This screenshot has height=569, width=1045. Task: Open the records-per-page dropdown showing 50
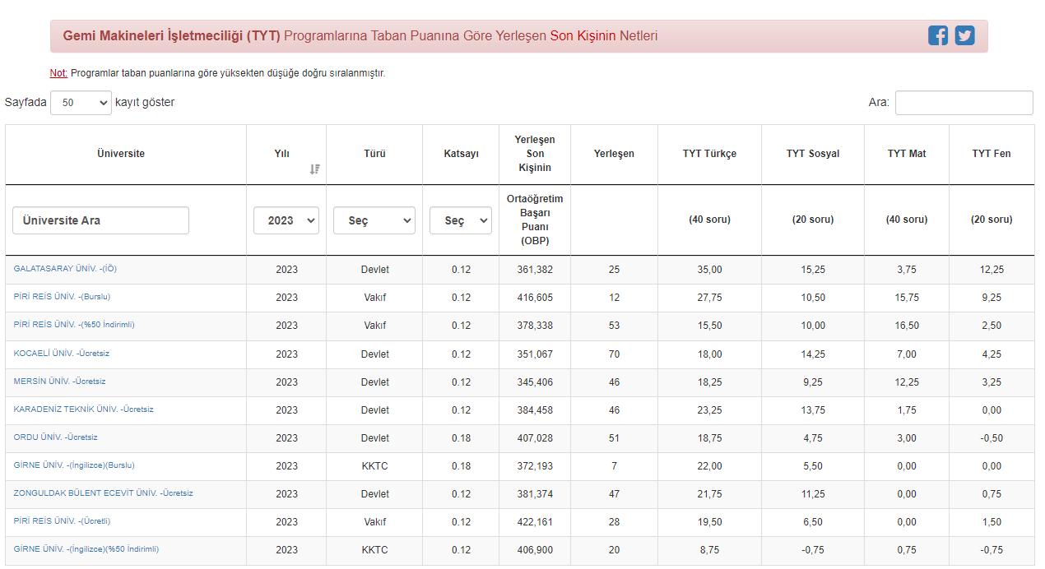pyautogui.click(x=81, y=103)
